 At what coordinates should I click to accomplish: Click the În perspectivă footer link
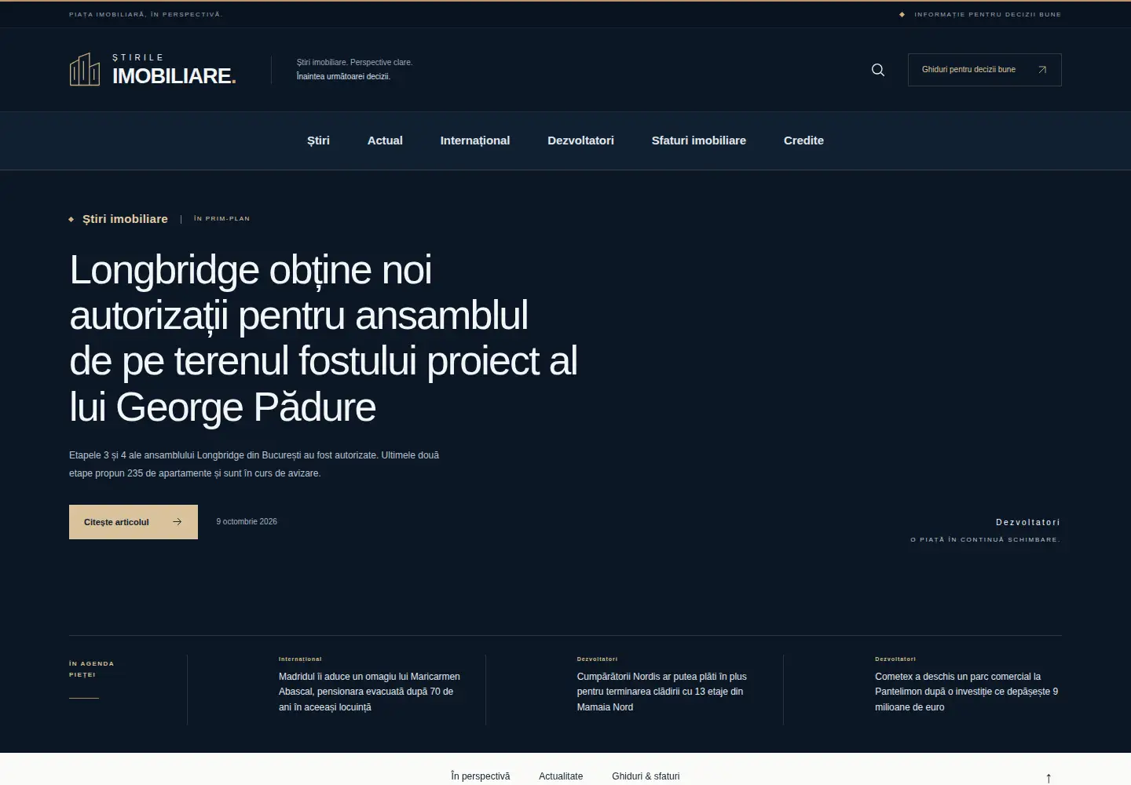pyautogui.click(x=481, y=776)
